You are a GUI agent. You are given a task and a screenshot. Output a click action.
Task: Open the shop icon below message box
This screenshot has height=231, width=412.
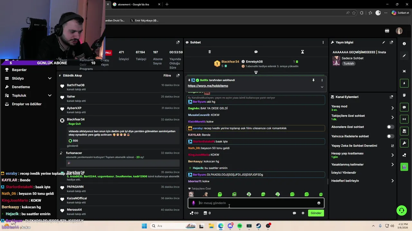[205, 213]
